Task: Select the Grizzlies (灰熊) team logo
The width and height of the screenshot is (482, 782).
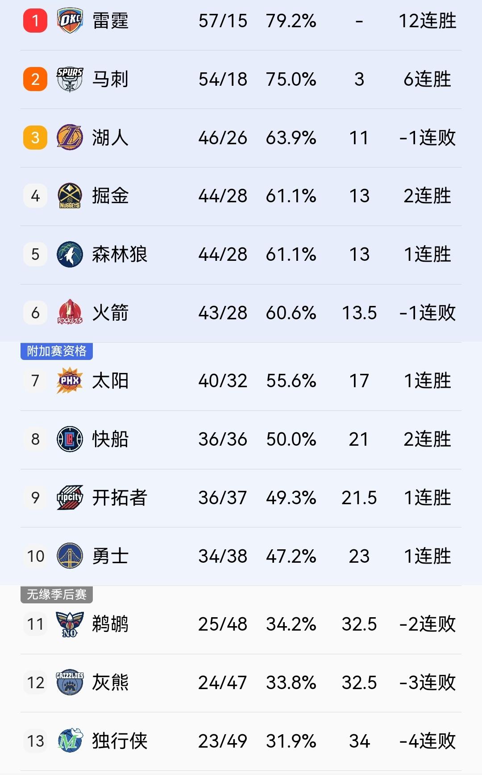Action: (70, 682)
